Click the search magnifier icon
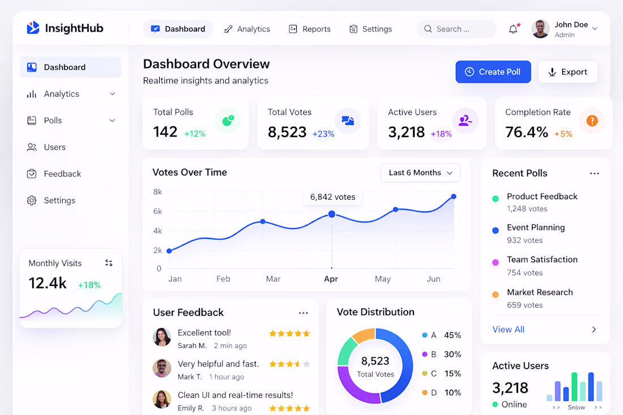Viewport: 623px width, 415px height. (428, 29)
